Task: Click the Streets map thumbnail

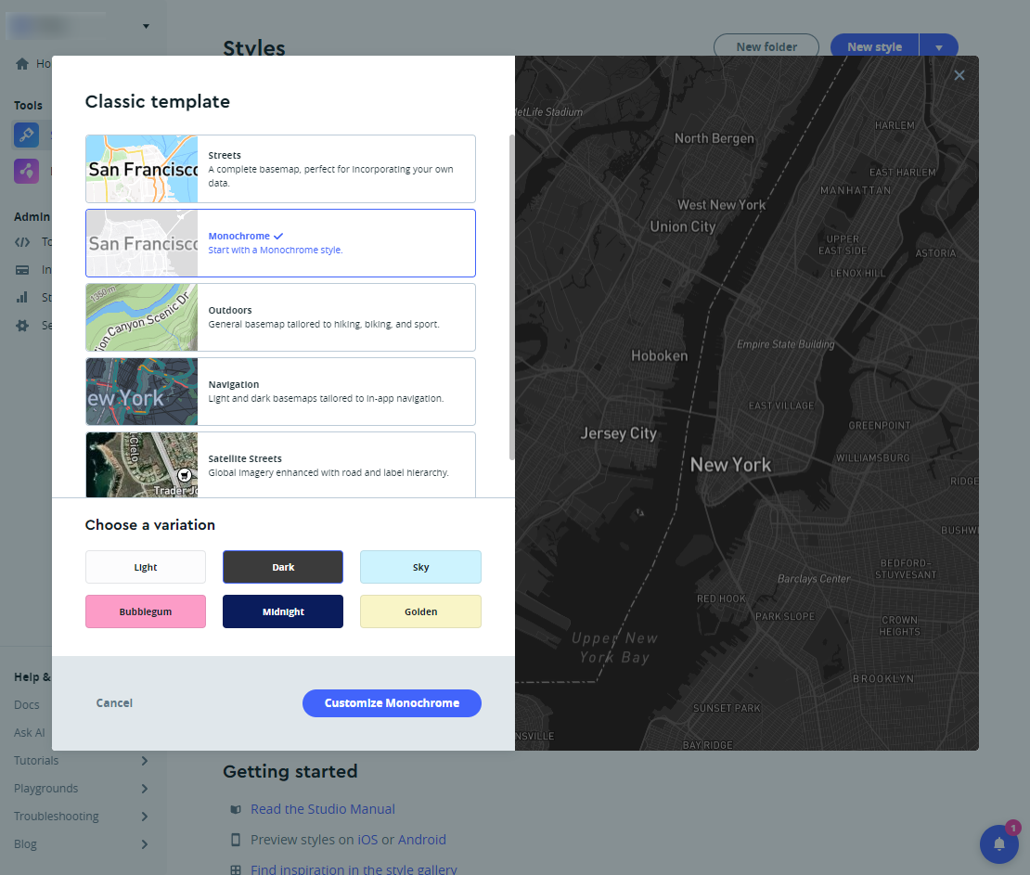Action: (x=142, y=169)
